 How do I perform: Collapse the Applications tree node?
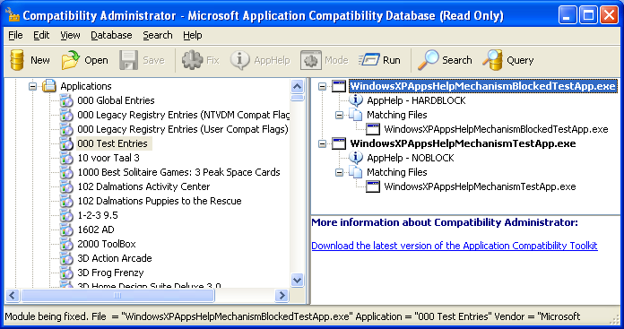pos(33,86)
